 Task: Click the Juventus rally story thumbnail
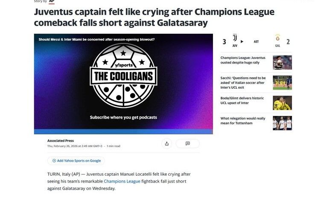[x=282, y=62]
